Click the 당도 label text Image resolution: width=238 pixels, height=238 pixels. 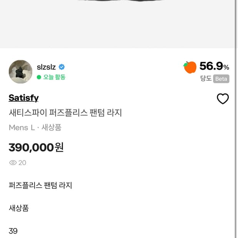click(x=206, y=79)
